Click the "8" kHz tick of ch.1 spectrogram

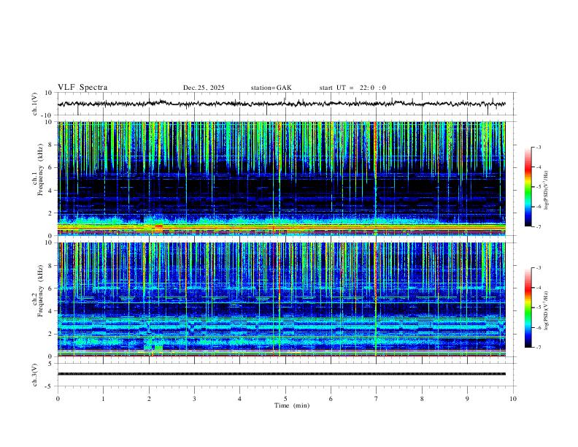[x=50, y=145]
